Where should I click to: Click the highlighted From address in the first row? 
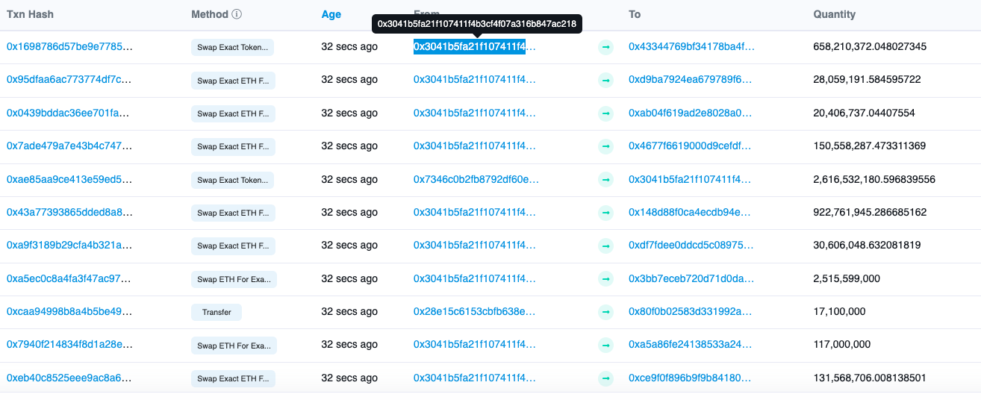[x=470, y=47]
